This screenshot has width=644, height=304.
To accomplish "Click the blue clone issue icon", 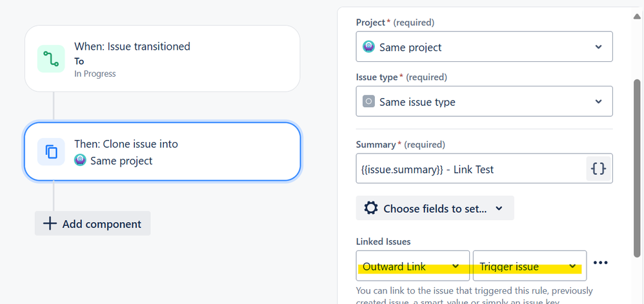I will 51,152.
